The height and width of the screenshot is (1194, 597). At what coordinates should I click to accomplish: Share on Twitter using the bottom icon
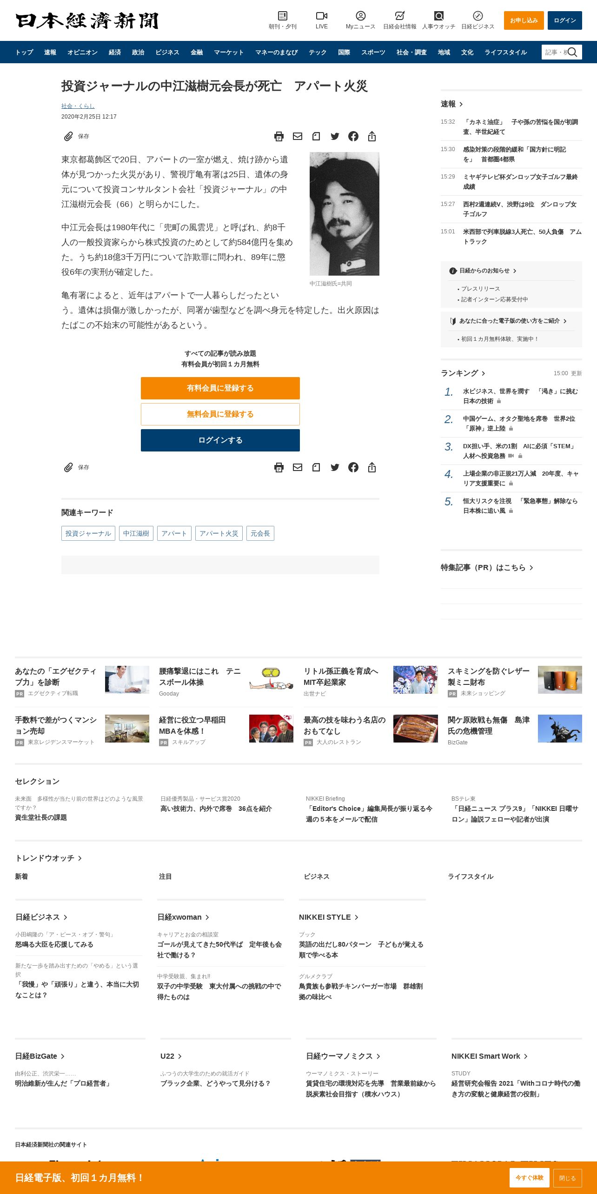[x=335, y=467]
